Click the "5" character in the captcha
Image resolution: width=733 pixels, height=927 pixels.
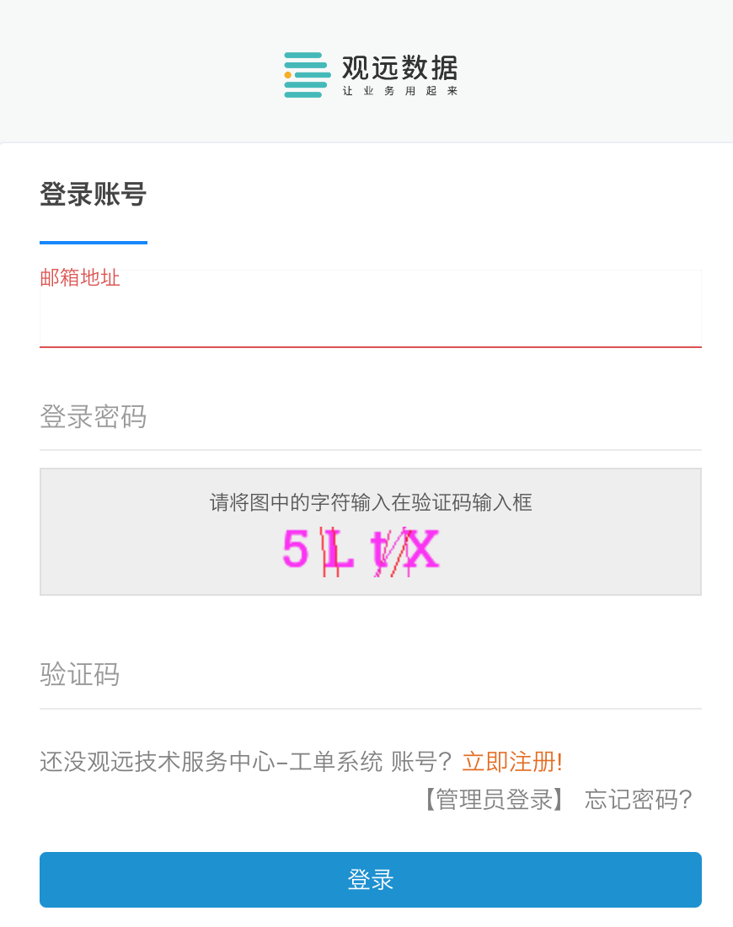tap(295, 549)
